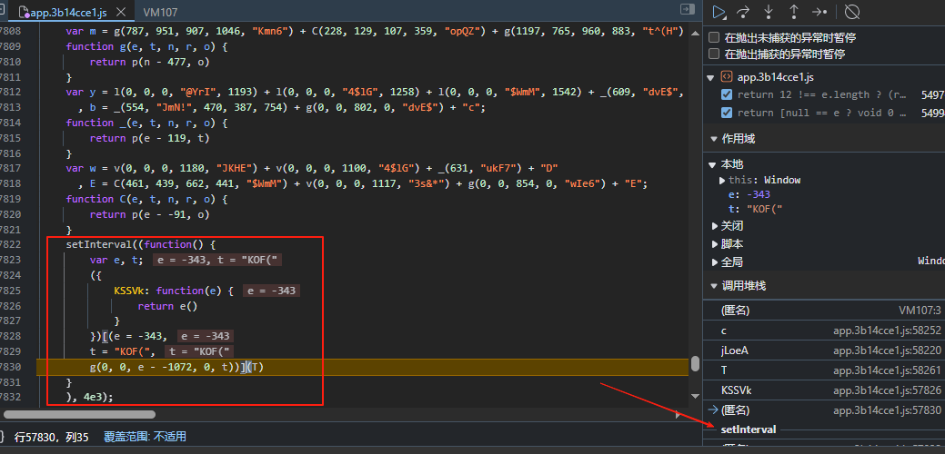This screenshot has height=454, width=945.
Task: Switch to the VM107 tab
Action: click(160, 12)
